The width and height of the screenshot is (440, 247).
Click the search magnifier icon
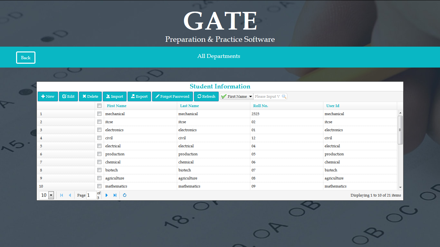click(284, 96)
